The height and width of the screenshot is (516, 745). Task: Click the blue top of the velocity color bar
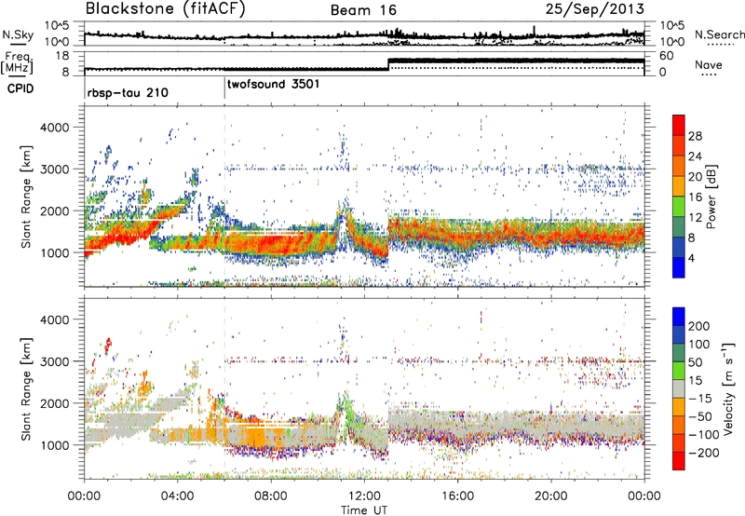(x=679, y=317)
